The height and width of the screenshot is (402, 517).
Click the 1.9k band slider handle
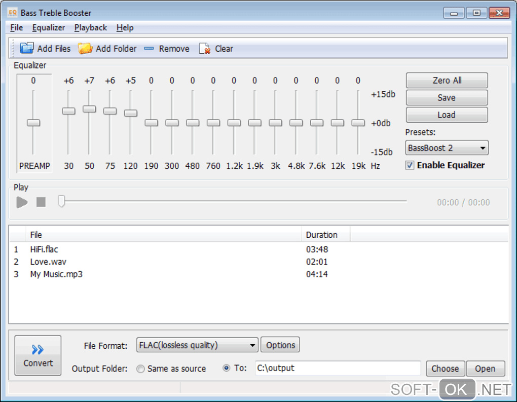click(255, 123)
